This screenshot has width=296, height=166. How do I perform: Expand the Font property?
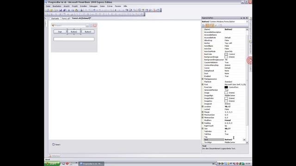(x=203, y=84)
